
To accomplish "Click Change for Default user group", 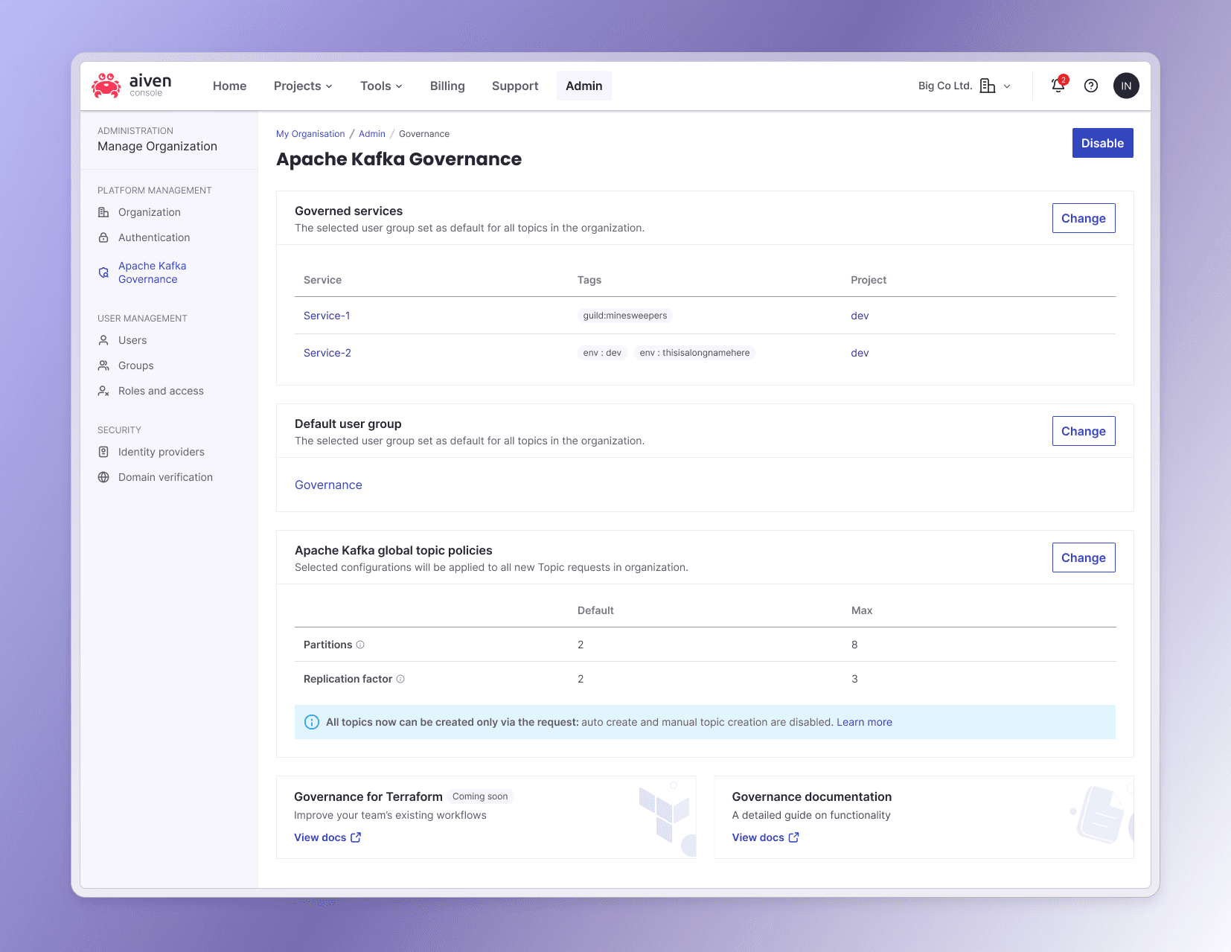I will click(1084, 431).
